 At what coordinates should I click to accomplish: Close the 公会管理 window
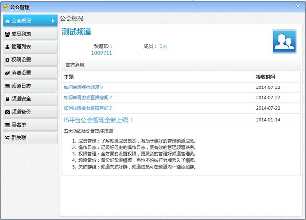[298, 6]
